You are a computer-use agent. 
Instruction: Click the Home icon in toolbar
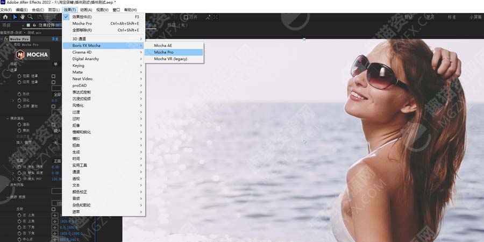click(5, 17)
